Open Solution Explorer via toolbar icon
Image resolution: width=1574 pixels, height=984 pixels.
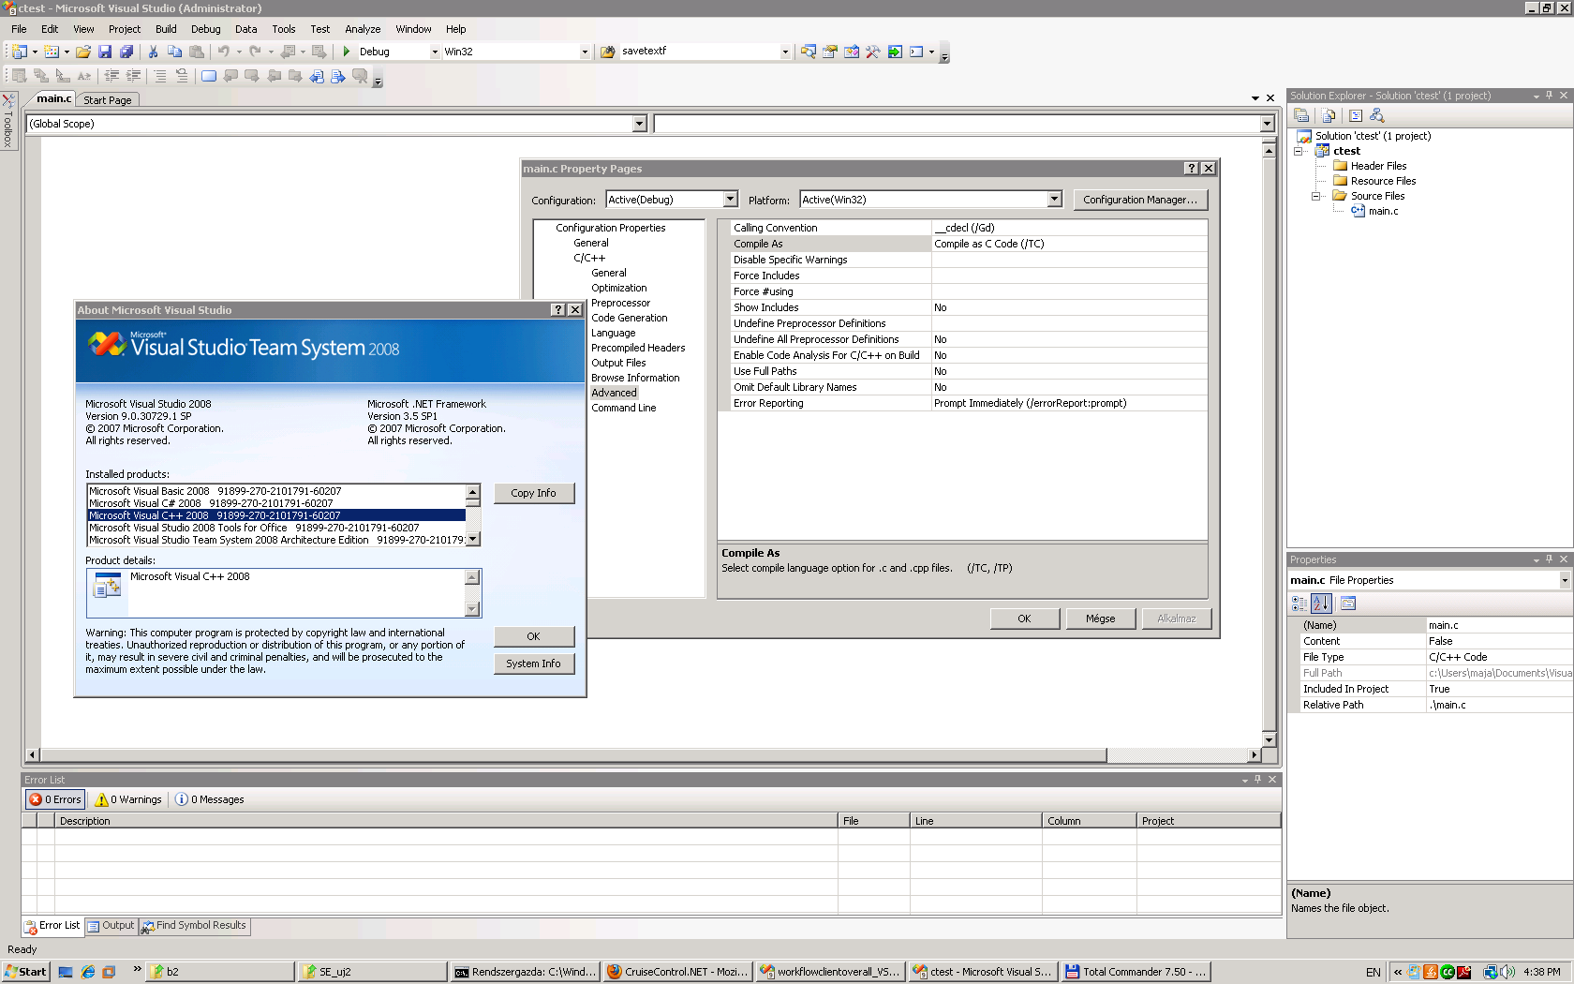[x=808, y=52]
